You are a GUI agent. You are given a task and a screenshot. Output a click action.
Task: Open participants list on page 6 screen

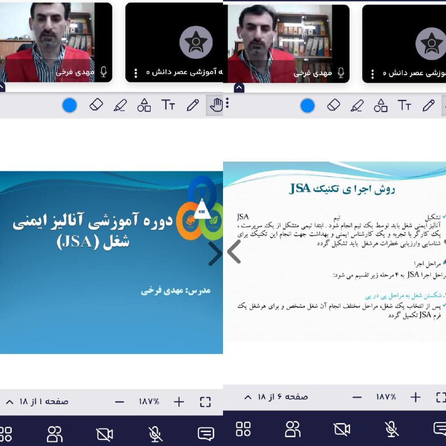tap(292, 429)
